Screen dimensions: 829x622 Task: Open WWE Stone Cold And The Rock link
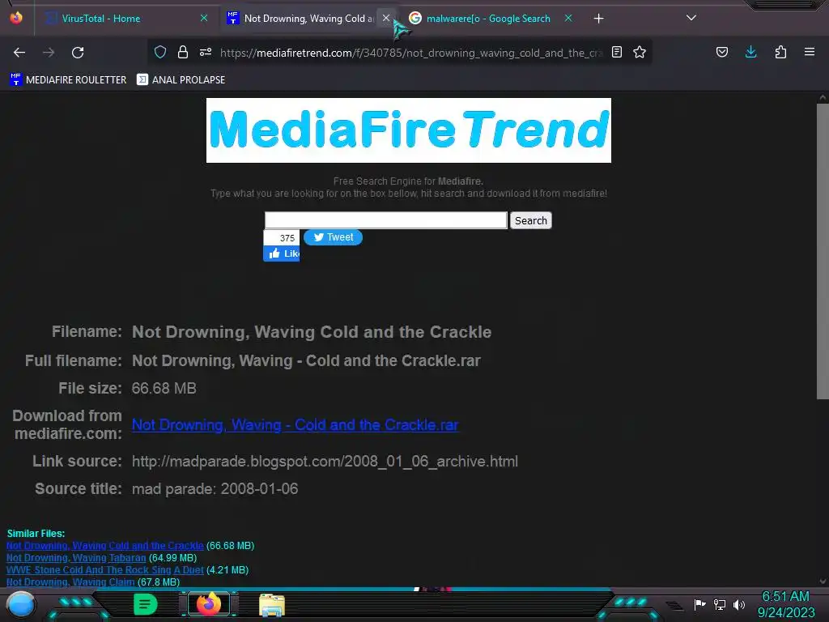(x=104, y=569)
